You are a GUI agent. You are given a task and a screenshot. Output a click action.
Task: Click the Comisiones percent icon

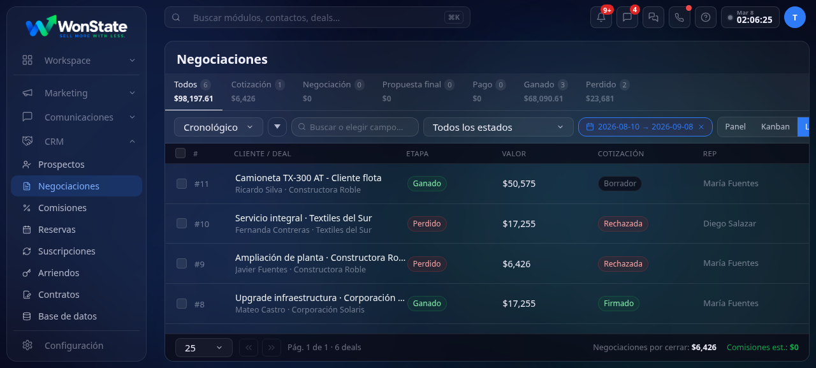pos(26,208)
